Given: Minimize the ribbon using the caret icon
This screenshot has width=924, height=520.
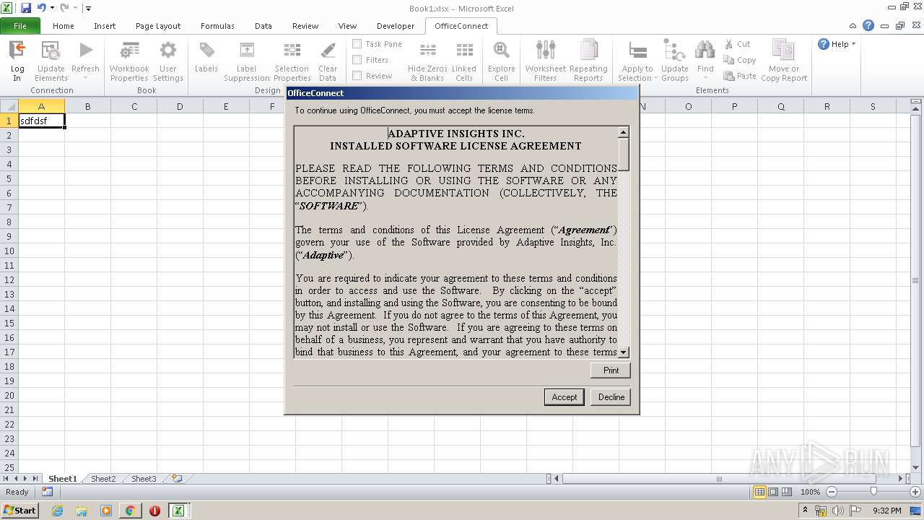Looking at the screenshot, I should [x=854, y=26].
